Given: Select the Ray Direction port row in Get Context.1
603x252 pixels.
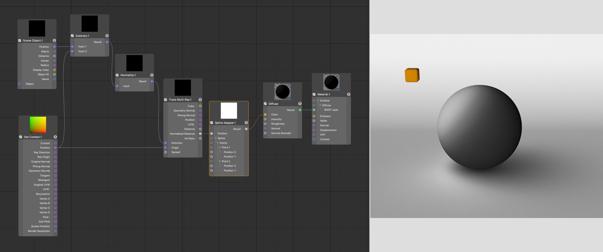Looking at the screenshot, I should [x=38, y=152].
